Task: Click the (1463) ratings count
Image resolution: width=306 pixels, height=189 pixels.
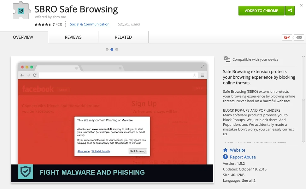Action: coord(57,24)
